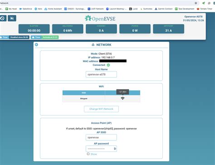The image size is (215, 165).
Task: Click the back arrow beside NETWORK heading
Action: click(36, 45)
